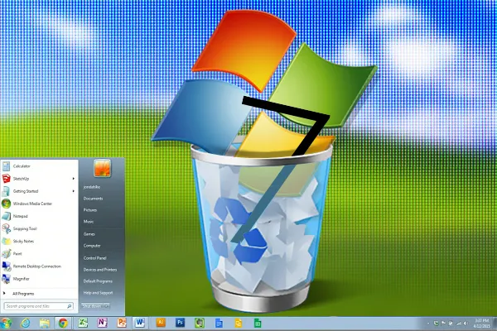
Task: Show hidden tray icons arrow
Action: [x=428, y=324]
